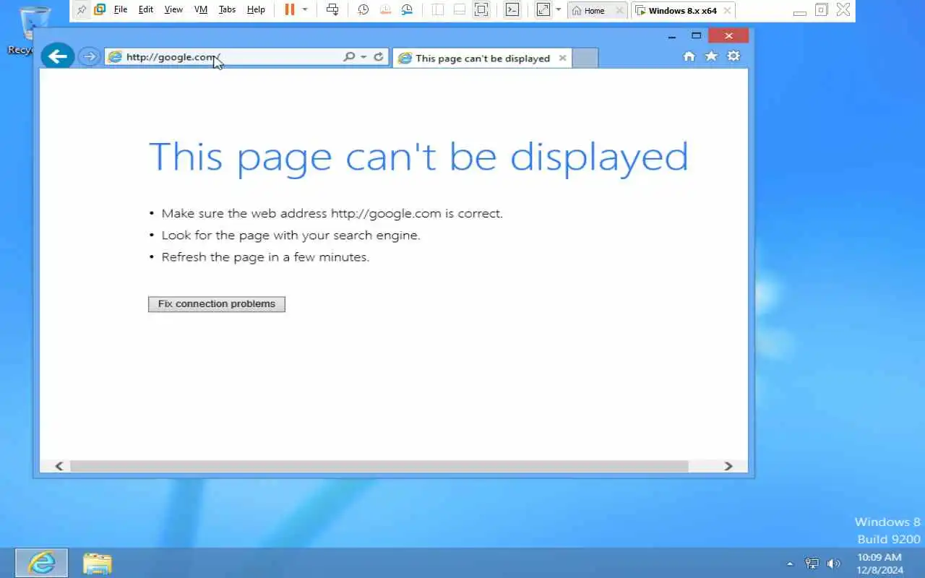925x578 pixels.
Task: Click the http://google.com address field
Action: pyautogui.click(x=224, y=57)
